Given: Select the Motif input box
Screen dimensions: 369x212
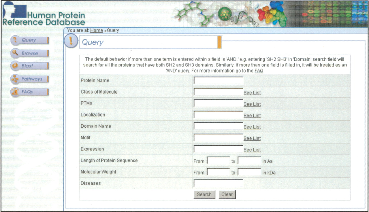Looking at the screenshot, I should pos(218,138).
